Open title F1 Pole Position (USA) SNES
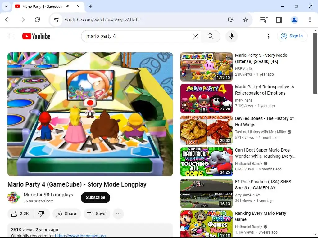The width and height of the screenshot is (318, 238). pos(263,185)
